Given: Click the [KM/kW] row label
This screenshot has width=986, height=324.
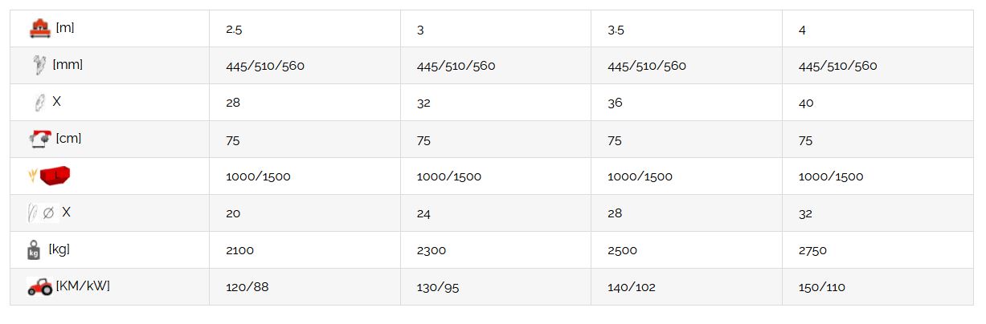Looking at the screenshot, I should click(83, 286).
